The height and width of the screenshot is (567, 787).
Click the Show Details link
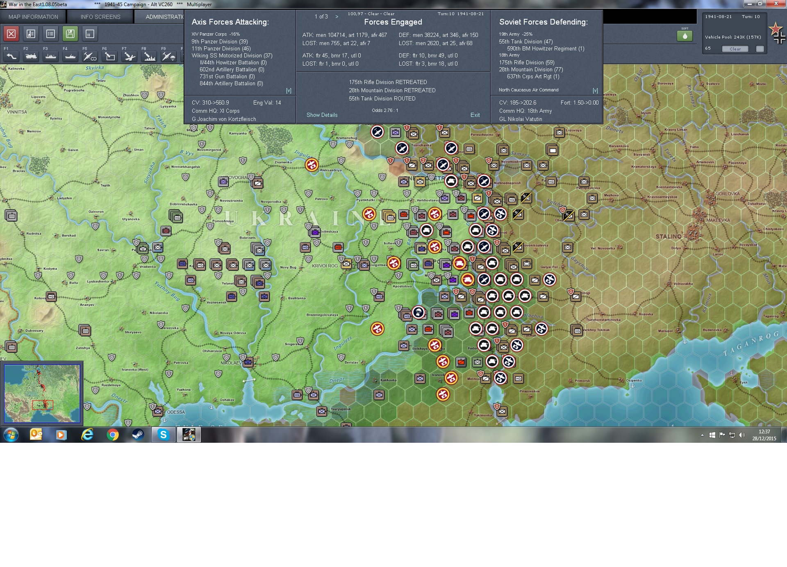322,115
